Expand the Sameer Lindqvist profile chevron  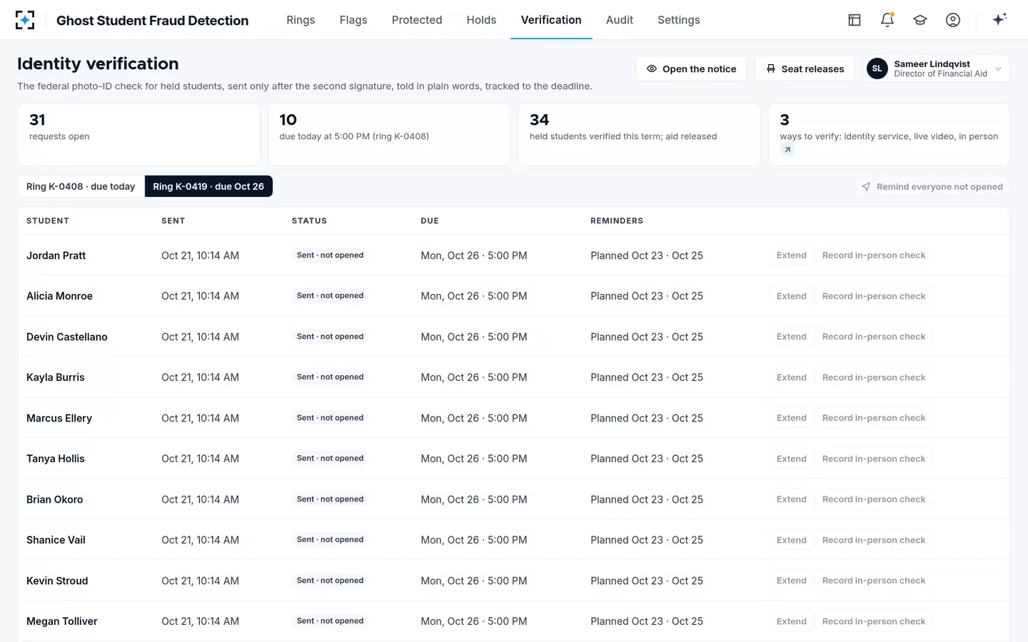click(x=998, y=68)
